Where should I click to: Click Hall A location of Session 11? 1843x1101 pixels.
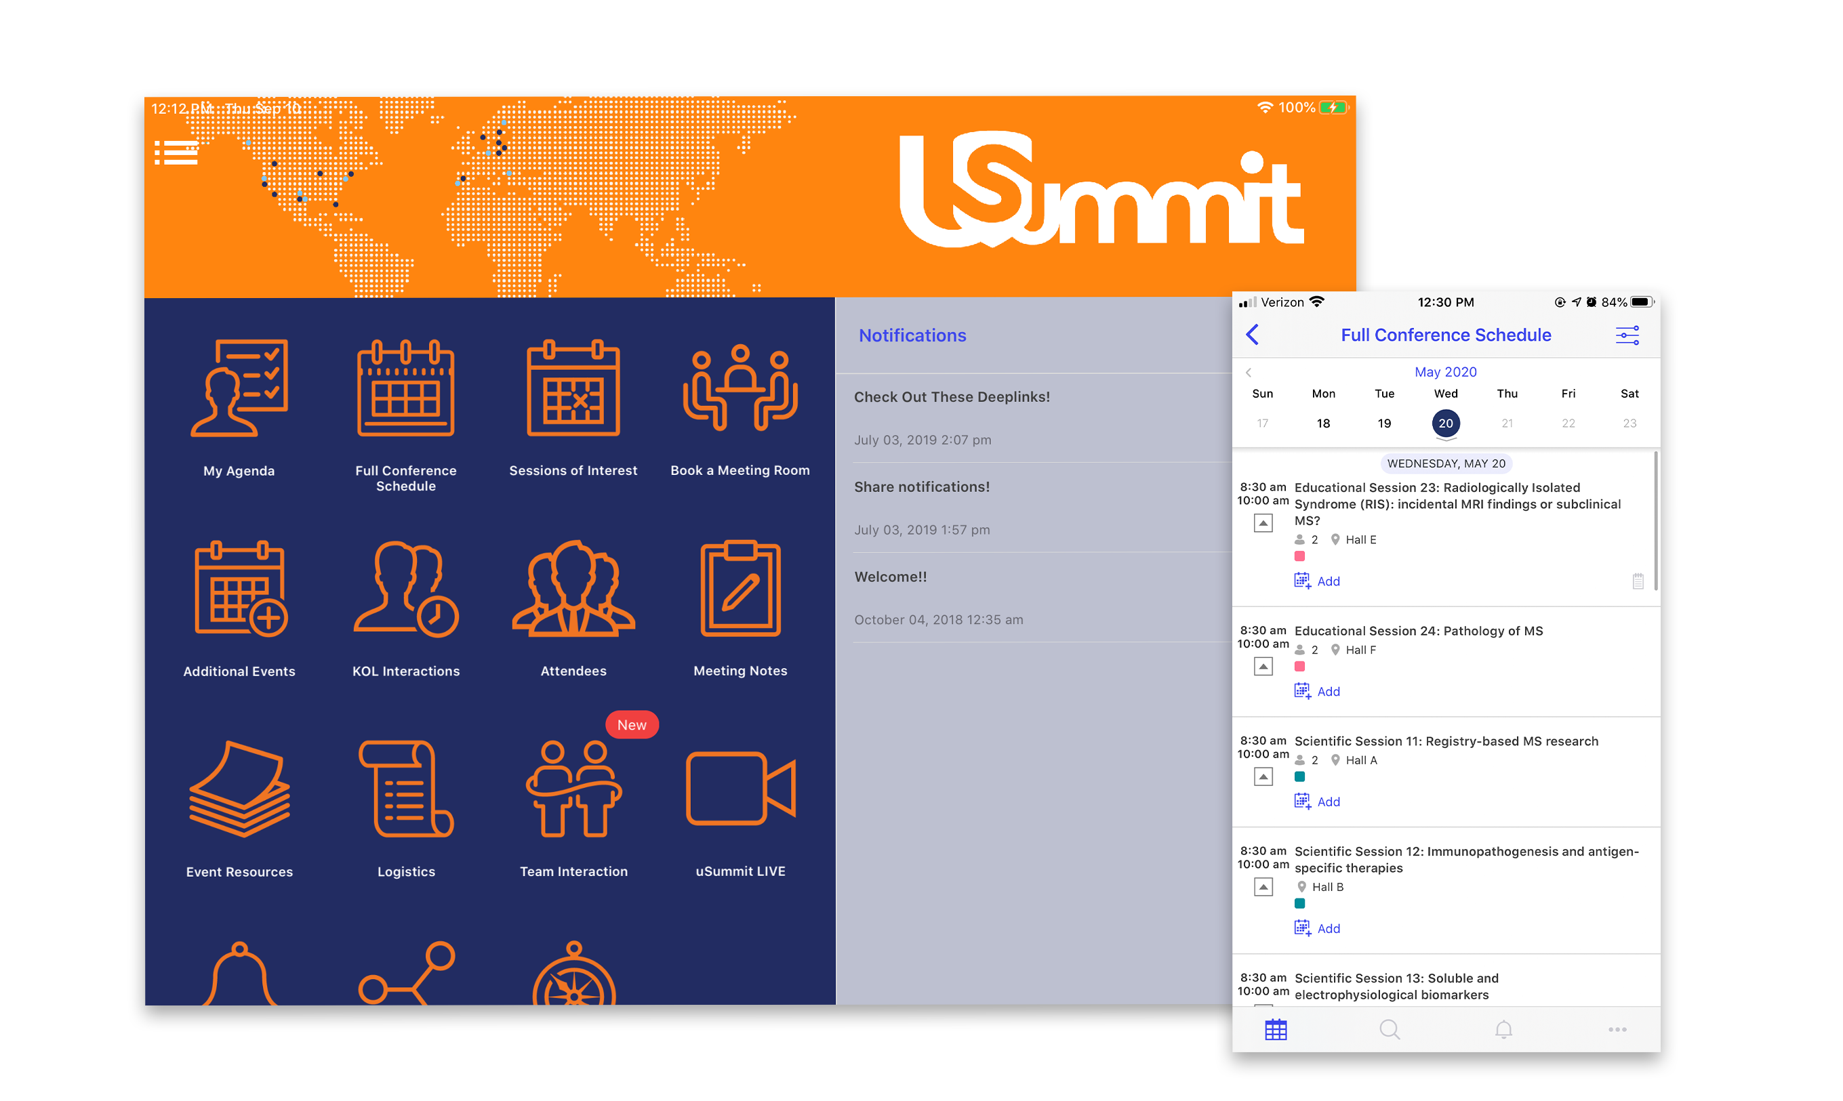(1353, 760)
